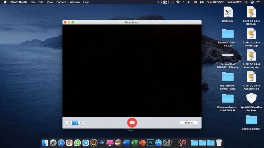Launch Microsoft Word from the Dock
This screenshot has height=148, width=264.
click(x=126, y=143)
